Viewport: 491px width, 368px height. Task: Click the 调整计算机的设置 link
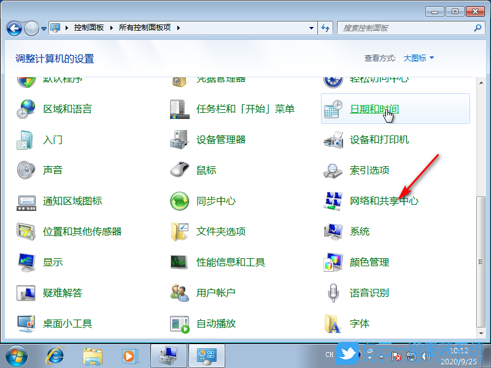coord(55,58)
